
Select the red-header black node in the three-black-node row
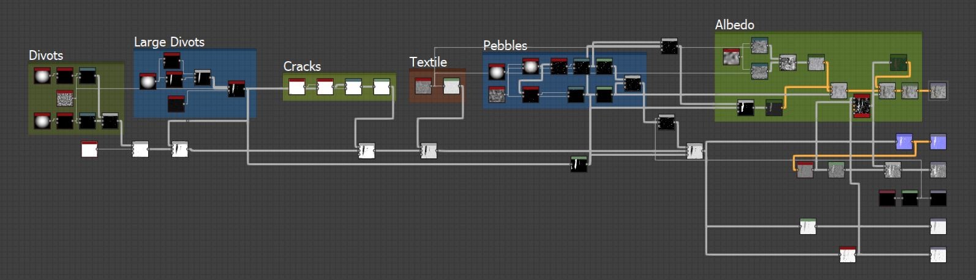tap(887, 198)
